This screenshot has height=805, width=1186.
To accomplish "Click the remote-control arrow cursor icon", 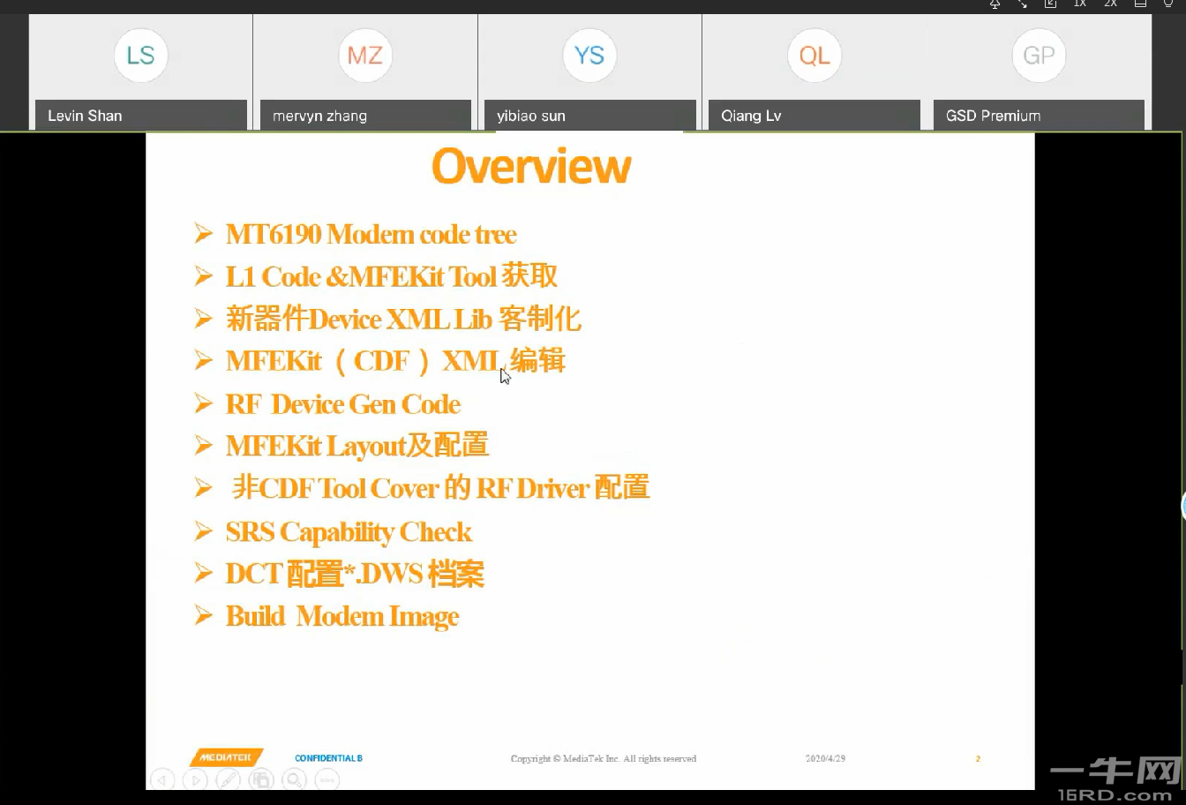I will click(x=1022, y=4).
